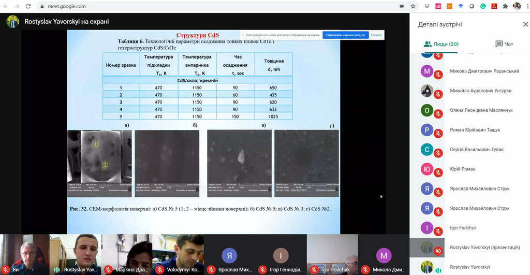Click the camera icon in the address bar
This screenshot has width=530, height=275.
pos(402,6)
